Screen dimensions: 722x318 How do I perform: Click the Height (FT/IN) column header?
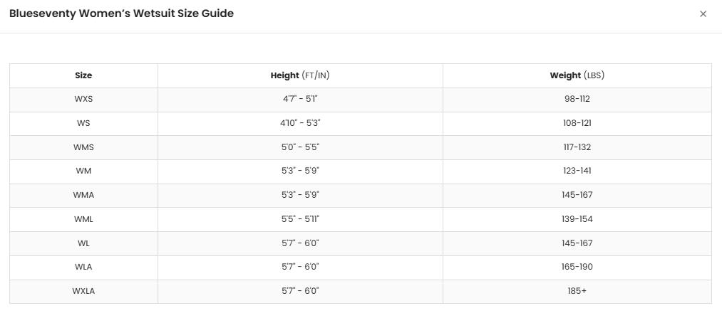tap(300, 75)
